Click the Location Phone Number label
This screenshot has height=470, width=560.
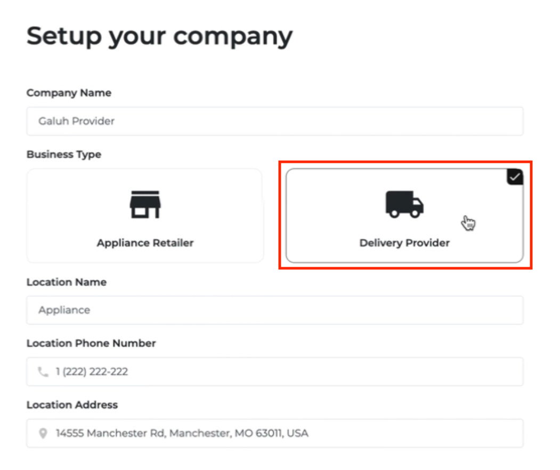[91, 343]
